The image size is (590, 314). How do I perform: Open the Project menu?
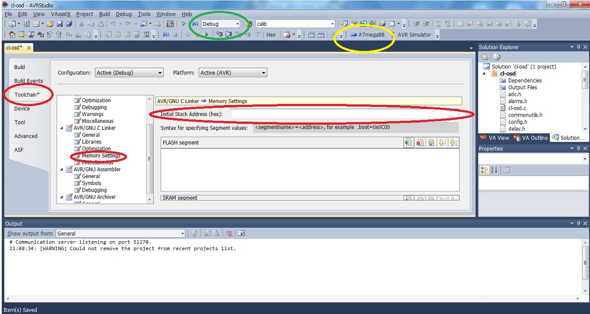tap(85, 14)
